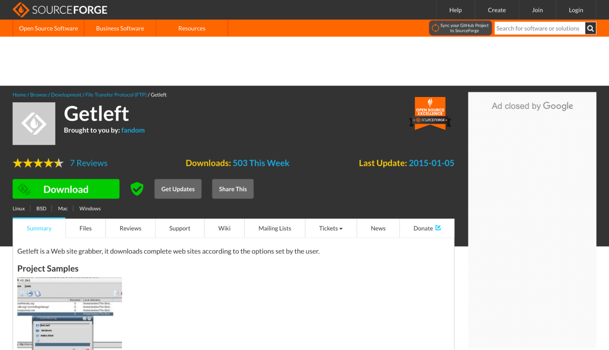Click the Browse breadcrumb link

(x=38, y=95)
